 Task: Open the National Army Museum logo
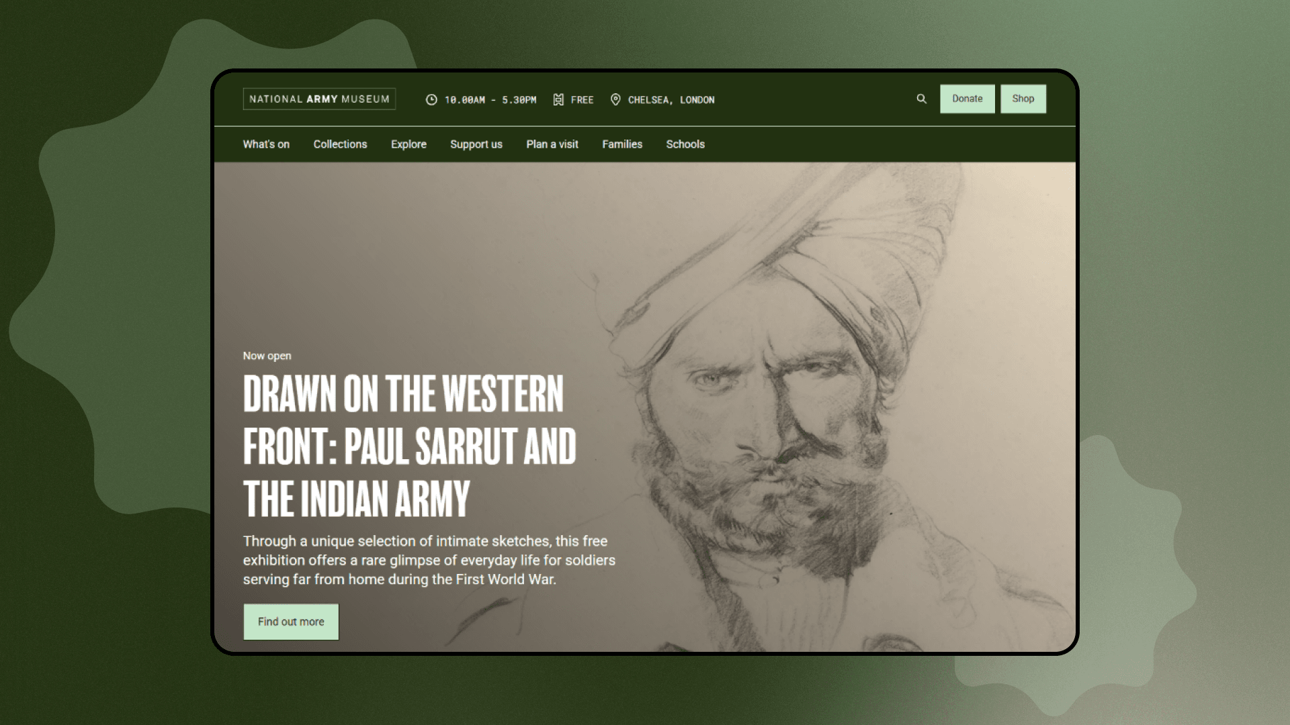point(319,99)
